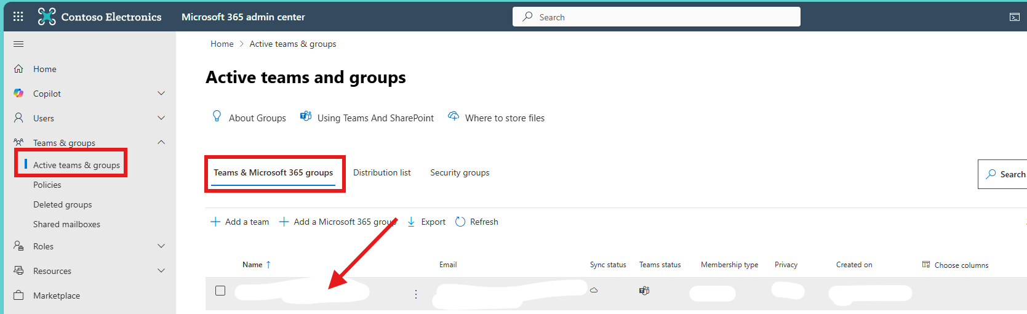Click the Home house icon in sidebar

pyautogui.click(x=18, y=68)
